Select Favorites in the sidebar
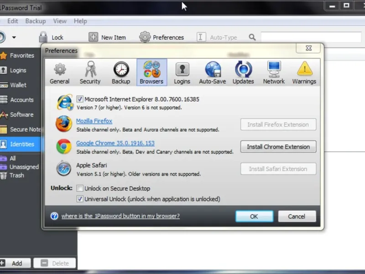This screenshot has width=365, height=274. pos(21,55)
